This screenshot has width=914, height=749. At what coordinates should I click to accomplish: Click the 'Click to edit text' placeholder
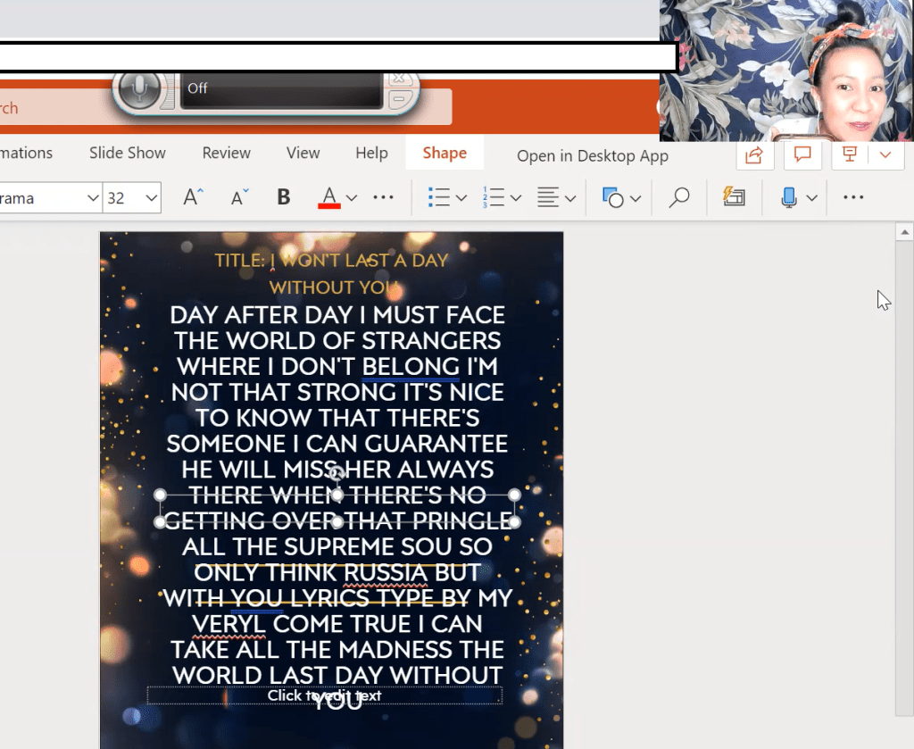tap(324, 695)
